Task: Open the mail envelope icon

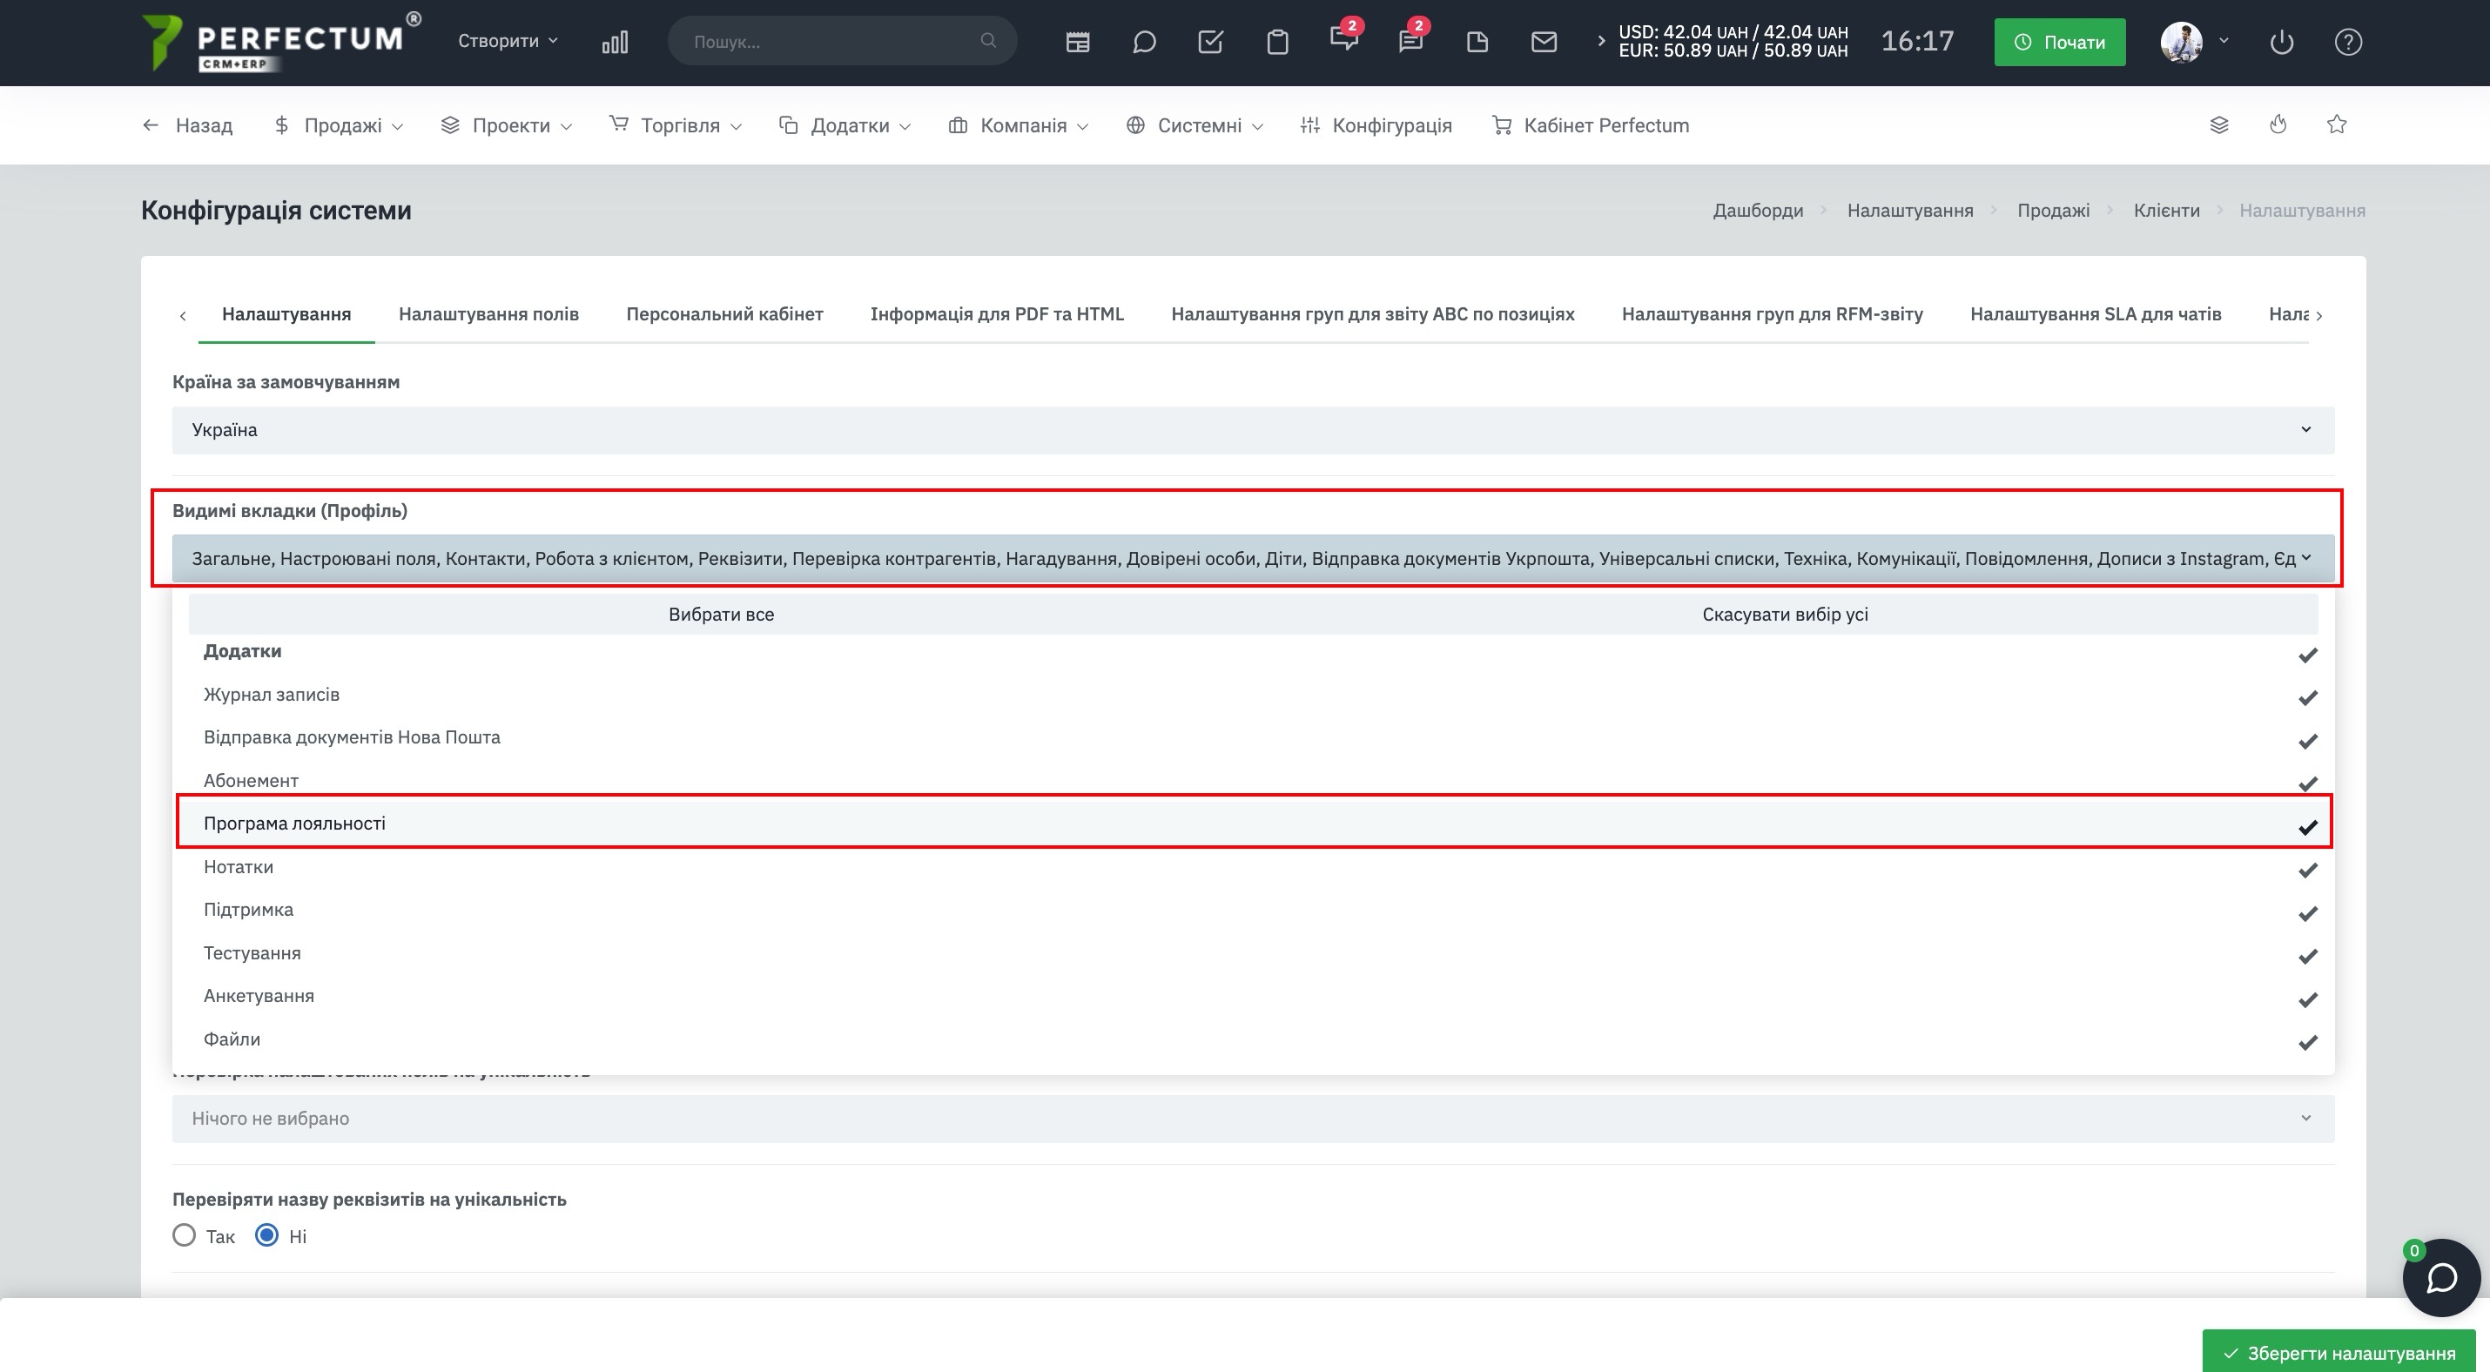Action: click(x=1544, y=42)
